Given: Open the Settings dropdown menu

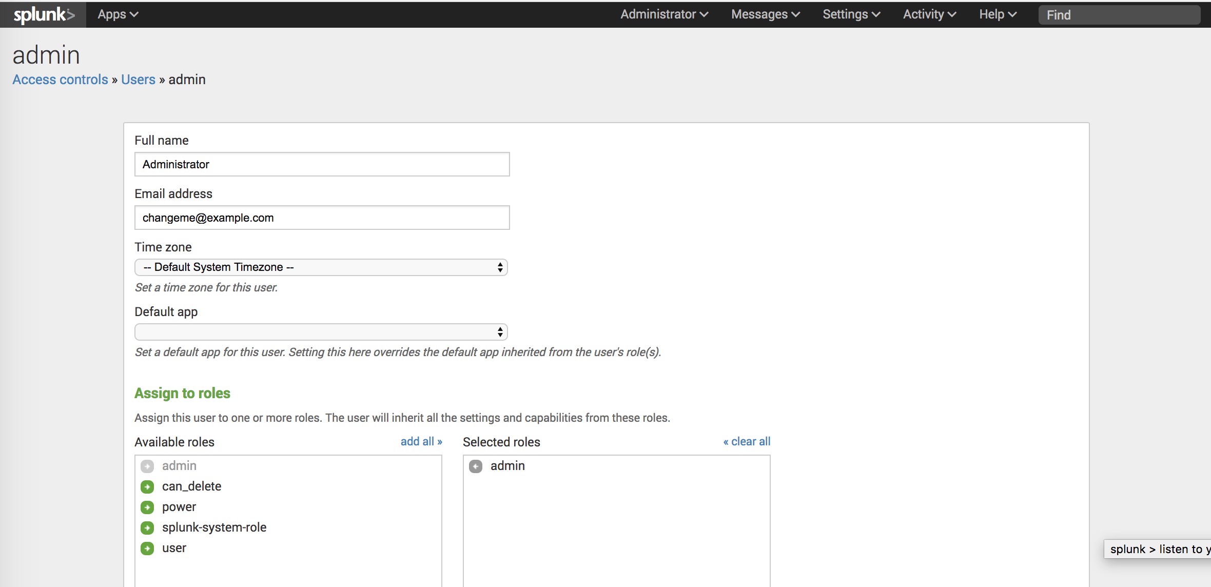Looking at the screenshot, I should [x=850, y=14].
